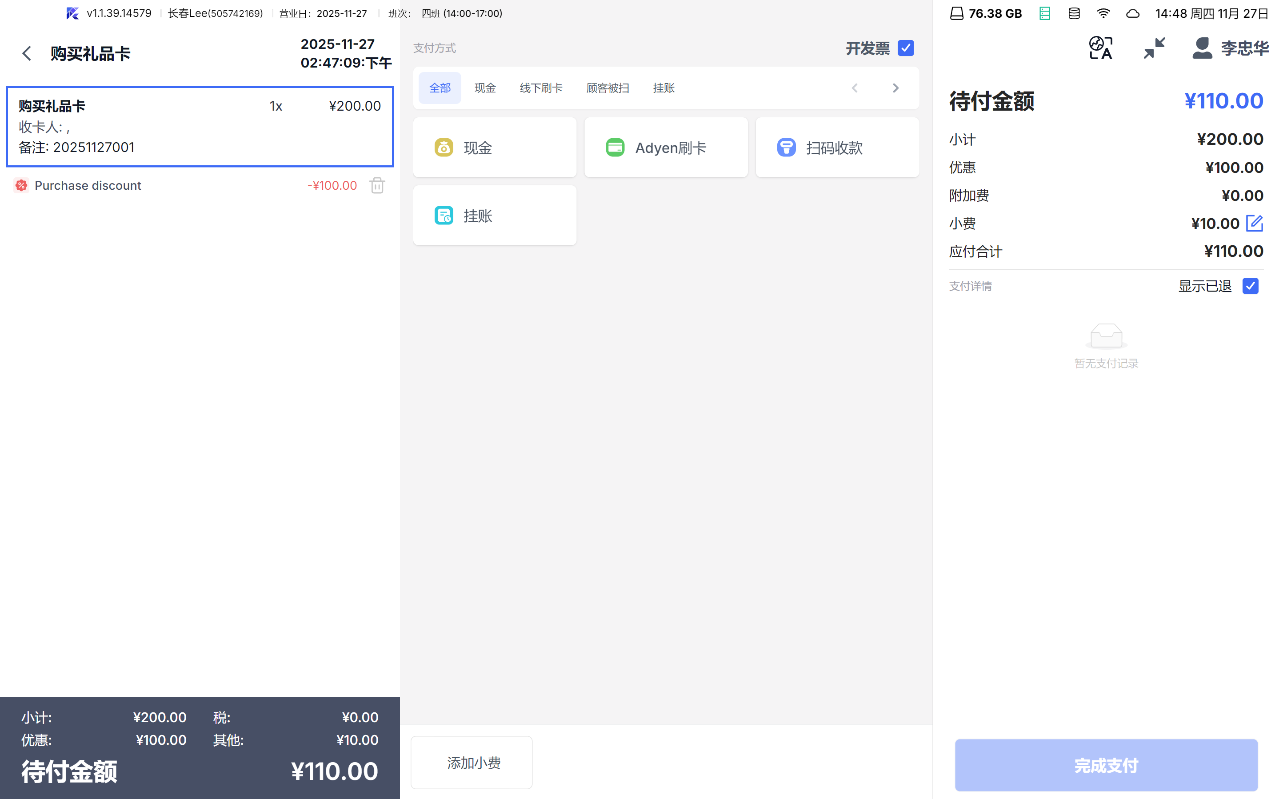This screenshot has height=799, width=1279.
Task: Click the green printer status icon
Action: click(x=1044, y=14)
